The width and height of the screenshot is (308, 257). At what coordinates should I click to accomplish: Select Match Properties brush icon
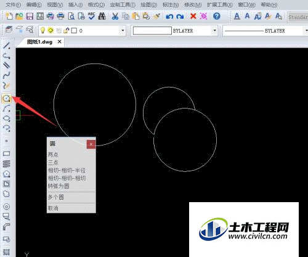click(156, 16)
